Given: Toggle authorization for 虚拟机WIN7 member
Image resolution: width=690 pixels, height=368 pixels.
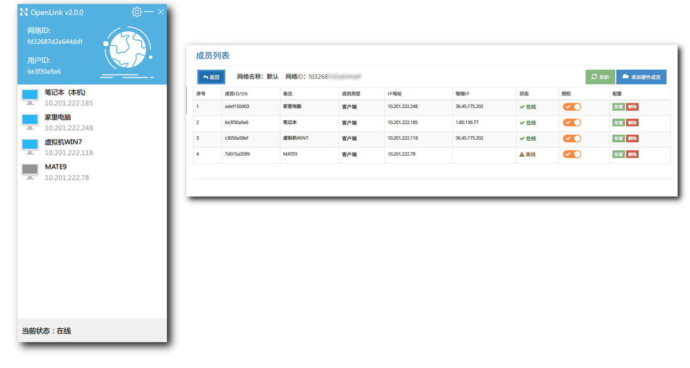Looking at the screenshot, I should [x=572, y=138].
